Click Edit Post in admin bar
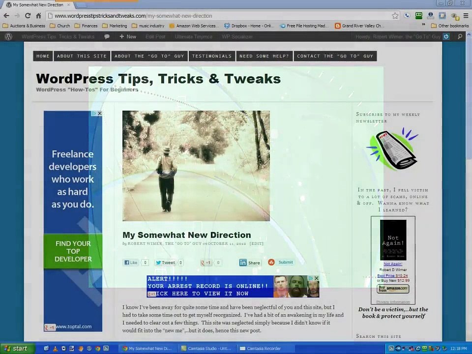The height and width of the screenshot is (354, 472). pos(155,37)
